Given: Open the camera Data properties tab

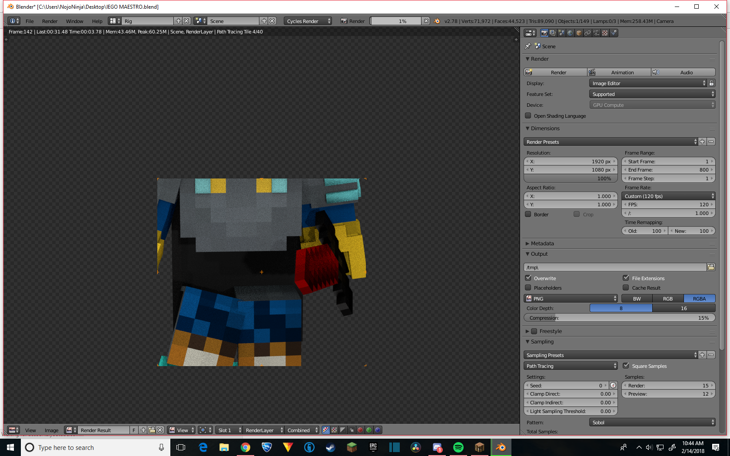Looking at the screenshot, I should pyautogui.click(x=596, y=33).
